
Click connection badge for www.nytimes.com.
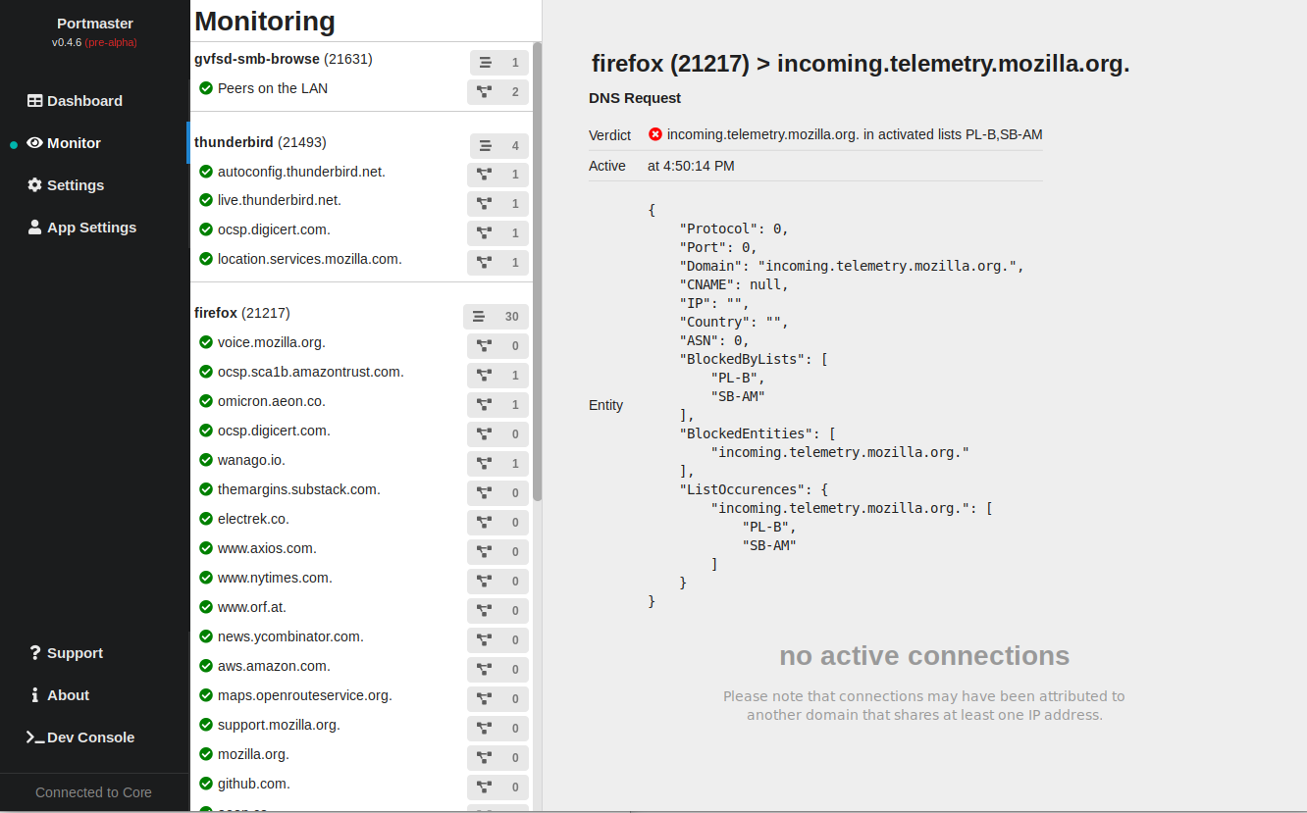tap(497, 582)
